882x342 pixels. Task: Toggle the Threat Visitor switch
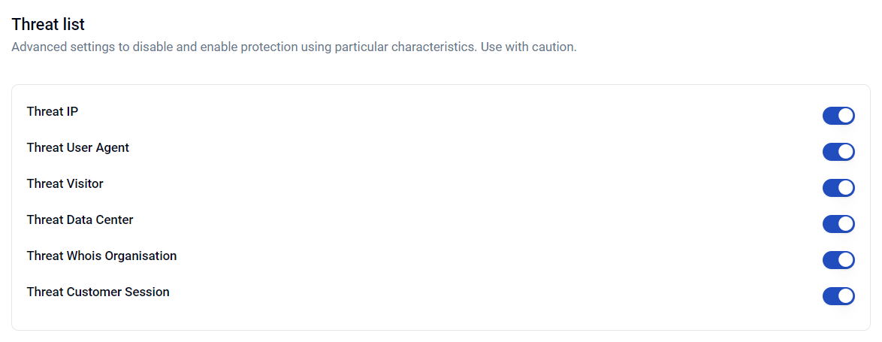coord(838,188)
